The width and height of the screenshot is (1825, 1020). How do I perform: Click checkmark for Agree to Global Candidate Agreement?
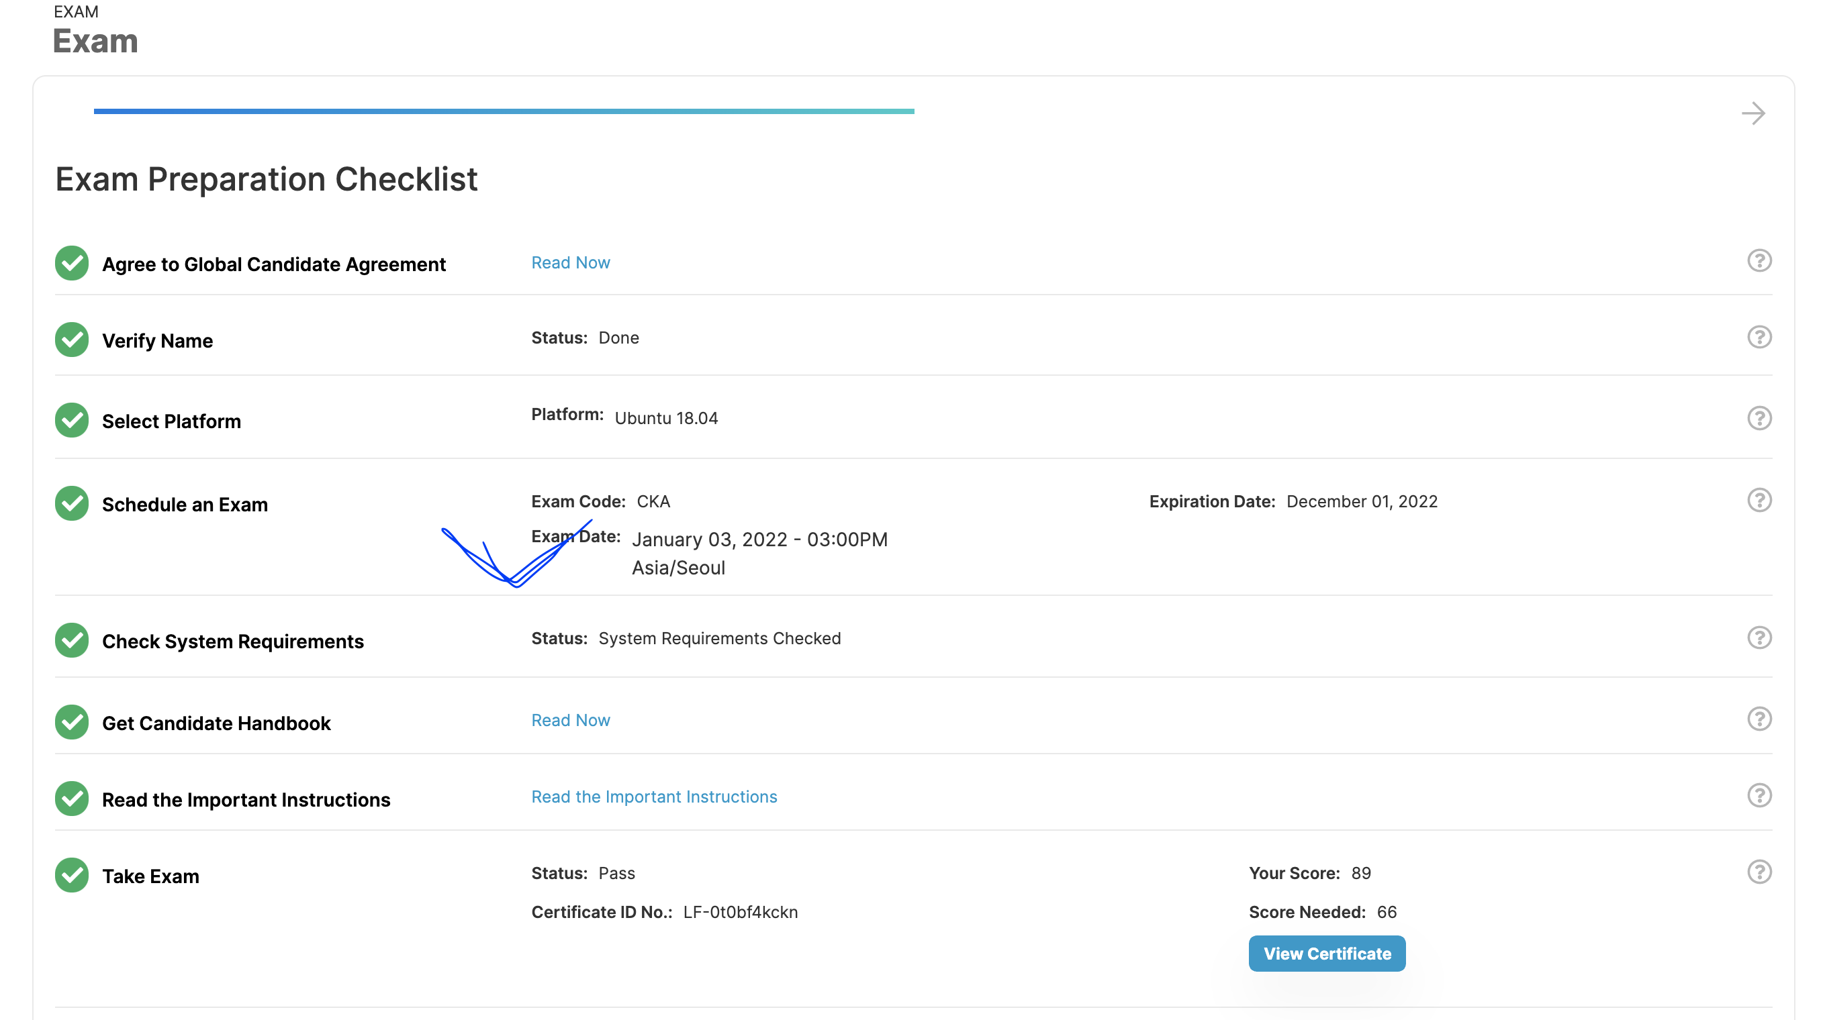point(72,263)
